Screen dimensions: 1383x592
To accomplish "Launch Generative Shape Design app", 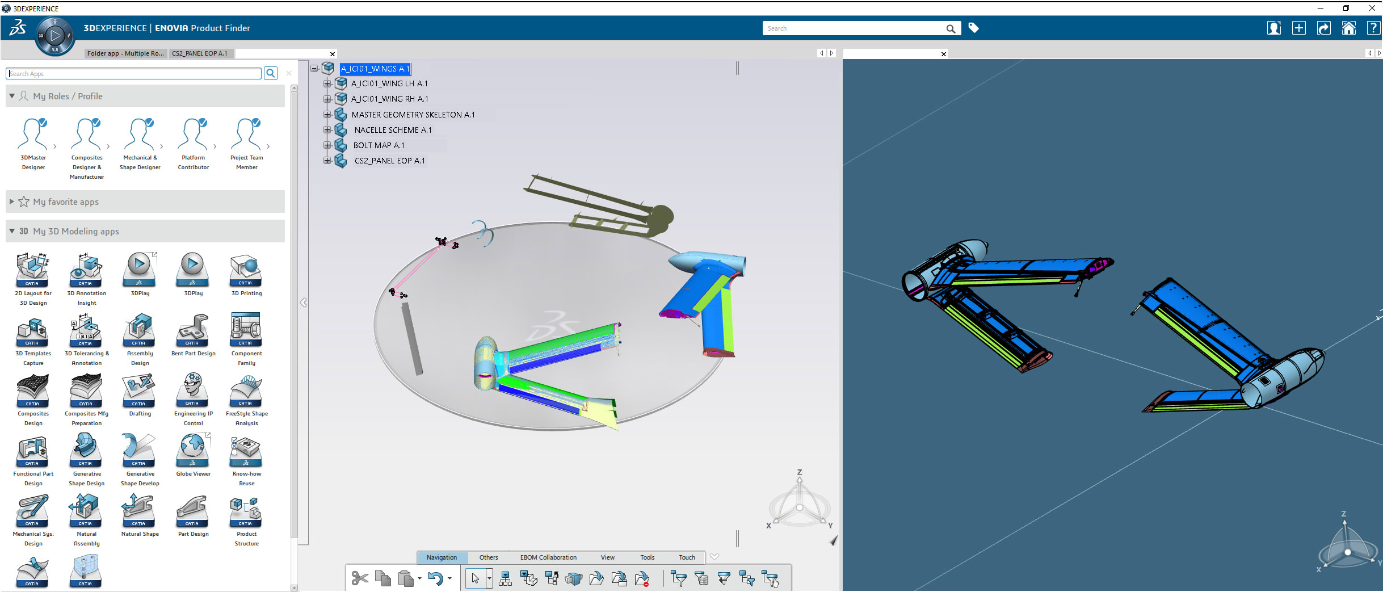I will click(87, 460).
